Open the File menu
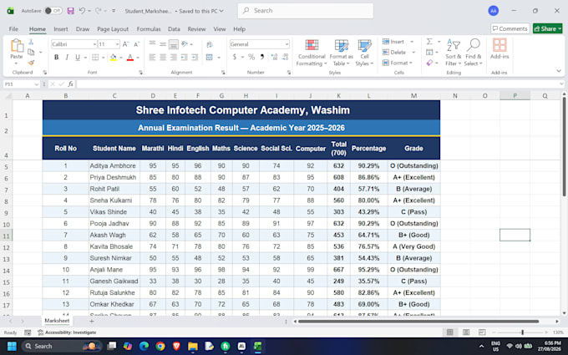Screen dimensions: 568x355 (13, 29)
